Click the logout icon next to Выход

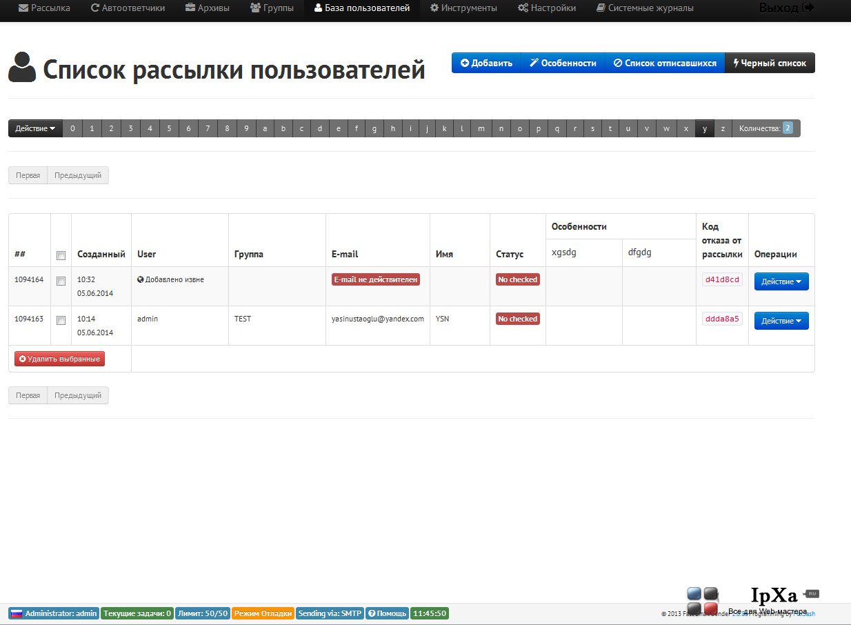pos(808,8)
